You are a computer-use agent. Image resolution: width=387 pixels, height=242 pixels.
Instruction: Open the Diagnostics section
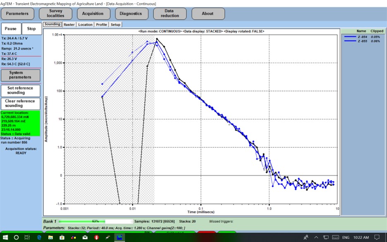click(x=131, y=14)
